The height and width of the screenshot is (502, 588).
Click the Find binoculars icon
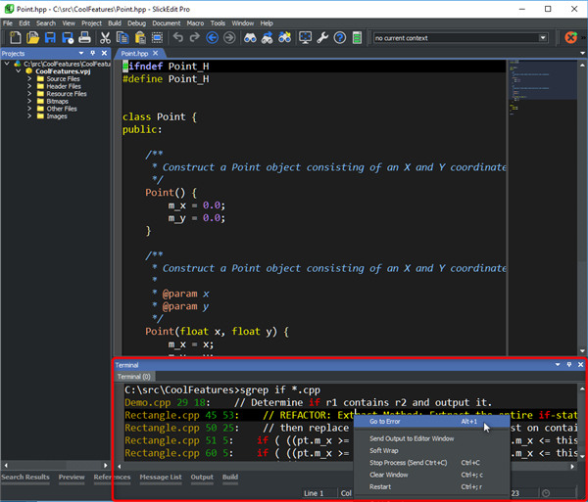tap(250, 38)
